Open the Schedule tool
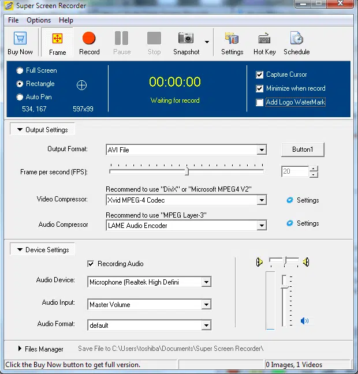The image size is (358, 374). point(296,39)
